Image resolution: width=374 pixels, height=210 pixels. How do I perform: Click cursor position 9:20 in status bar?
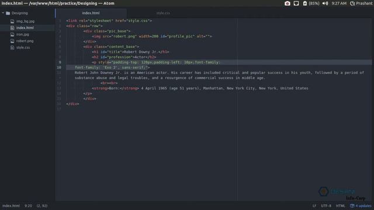[x=28, y=206]
